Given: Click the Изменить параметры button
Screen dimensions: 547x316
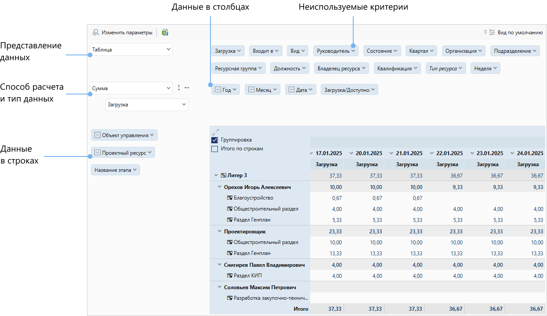Looking at the screenshot, I should pos(122,32).
